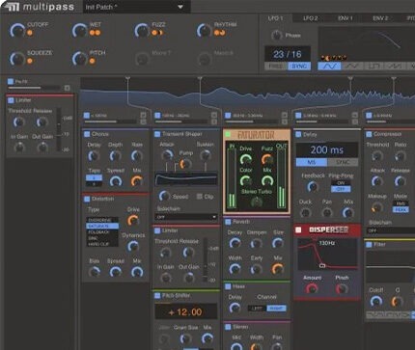The image size is (415, 350).
Task: Toggle the Pre FX lane on/off
Action: coord(11,81)
